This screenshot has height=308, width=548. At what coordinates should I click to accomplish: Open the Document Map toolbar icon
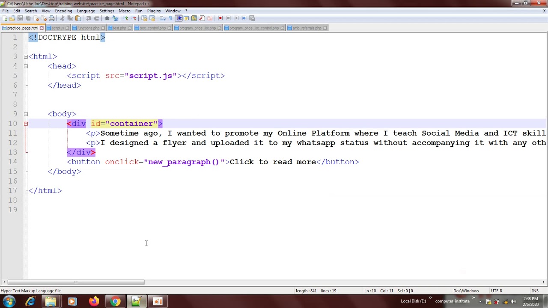click(194, 18)
